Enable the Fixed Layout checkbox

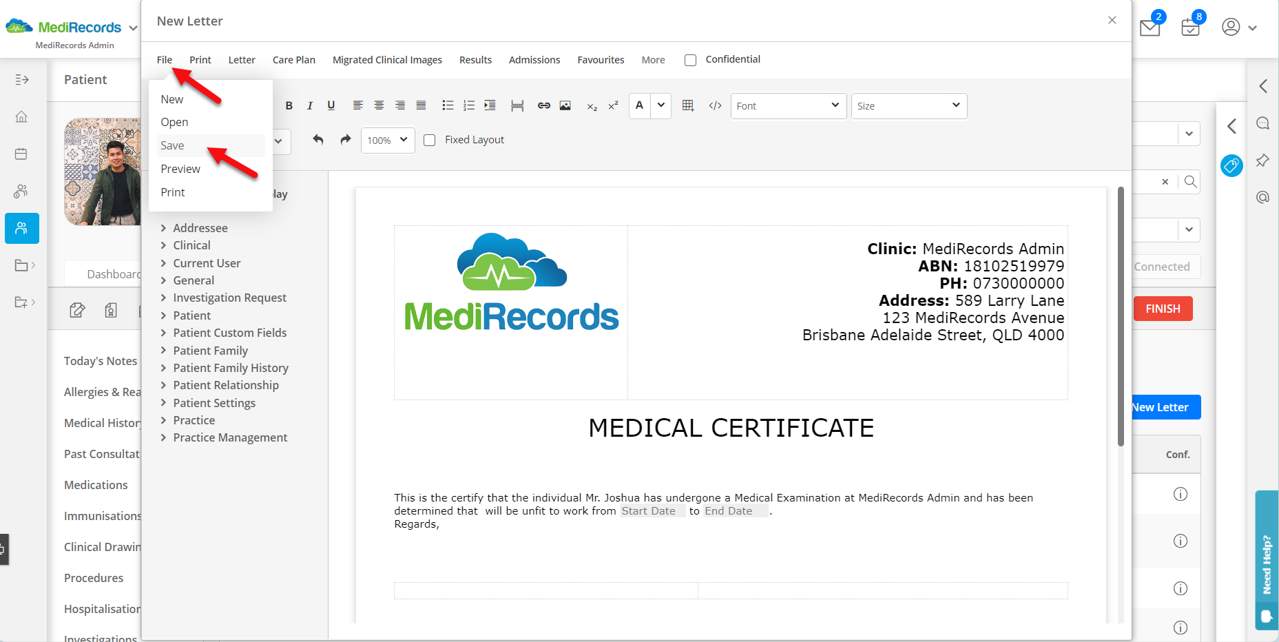430,141
